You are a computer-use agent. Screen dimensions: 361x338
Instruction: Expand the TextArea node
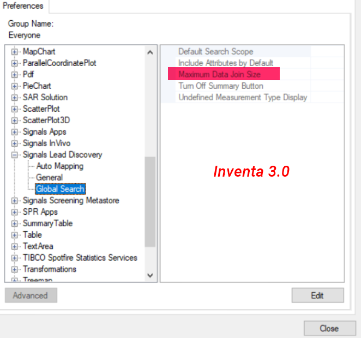click(14, 246)
